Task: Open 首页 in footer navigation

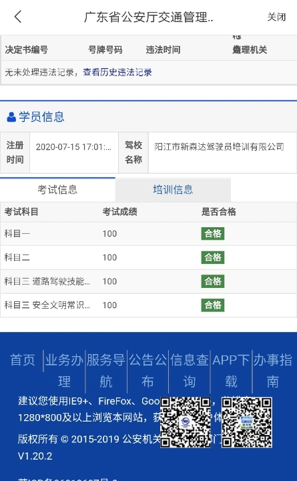Action: pos(23,360)
